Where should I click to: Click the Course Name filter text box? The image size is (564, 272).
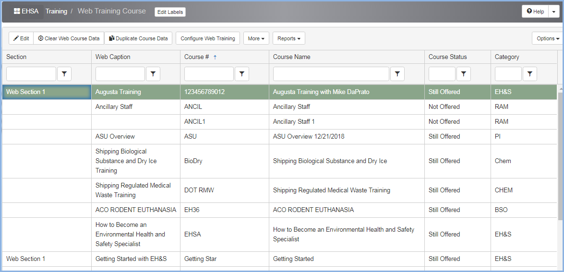pyautogui.click(x=331, y=74)
